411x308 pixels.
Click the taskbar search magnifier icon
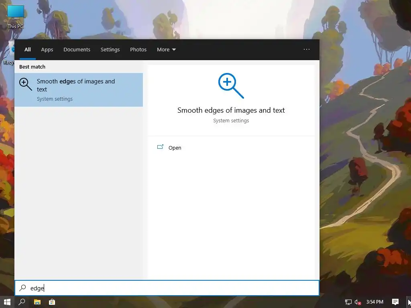22,302
